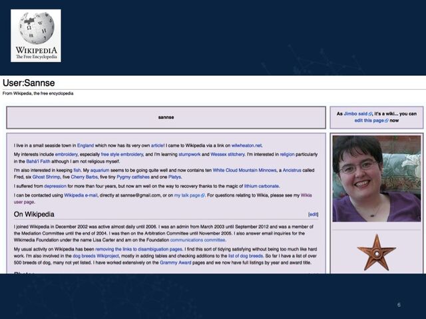This screenshot has height=319, width=426.
Task: Open the Bahá'í Faith link
Action: (38, 161)
